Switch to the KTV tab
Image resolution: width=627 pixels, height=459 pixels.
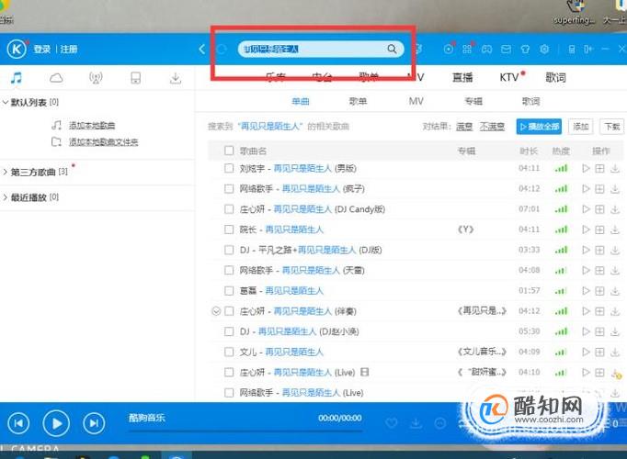pos(509,77)
